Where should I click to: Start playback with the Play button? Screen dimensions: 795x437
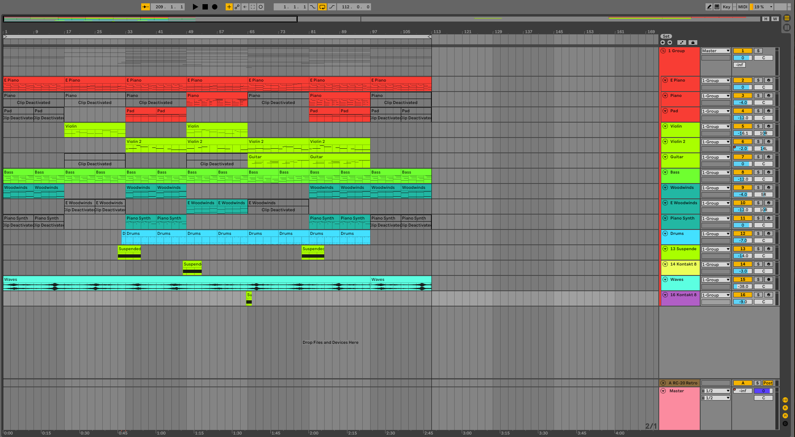pos(195,7)
